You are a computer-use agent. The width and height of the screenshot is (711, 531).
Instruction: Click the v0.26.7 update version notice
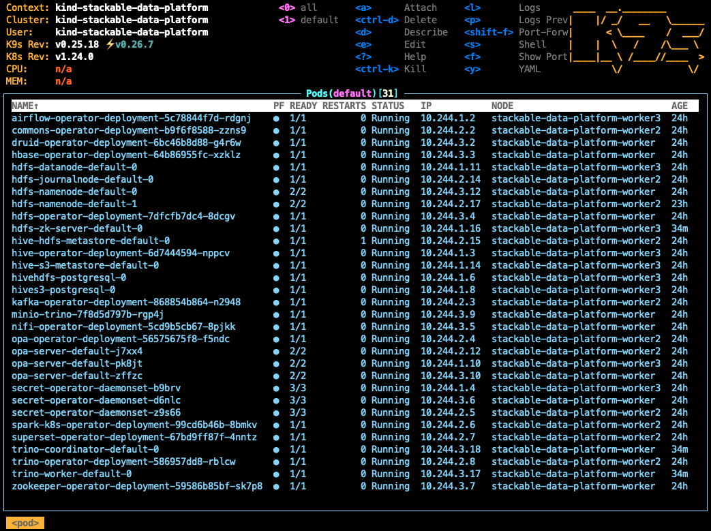coord(130,44)
